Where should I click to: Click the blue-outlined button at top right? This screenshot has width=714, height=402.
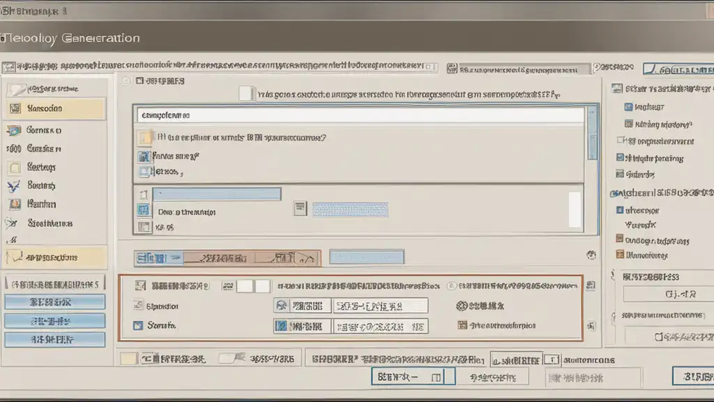(678, 69)
